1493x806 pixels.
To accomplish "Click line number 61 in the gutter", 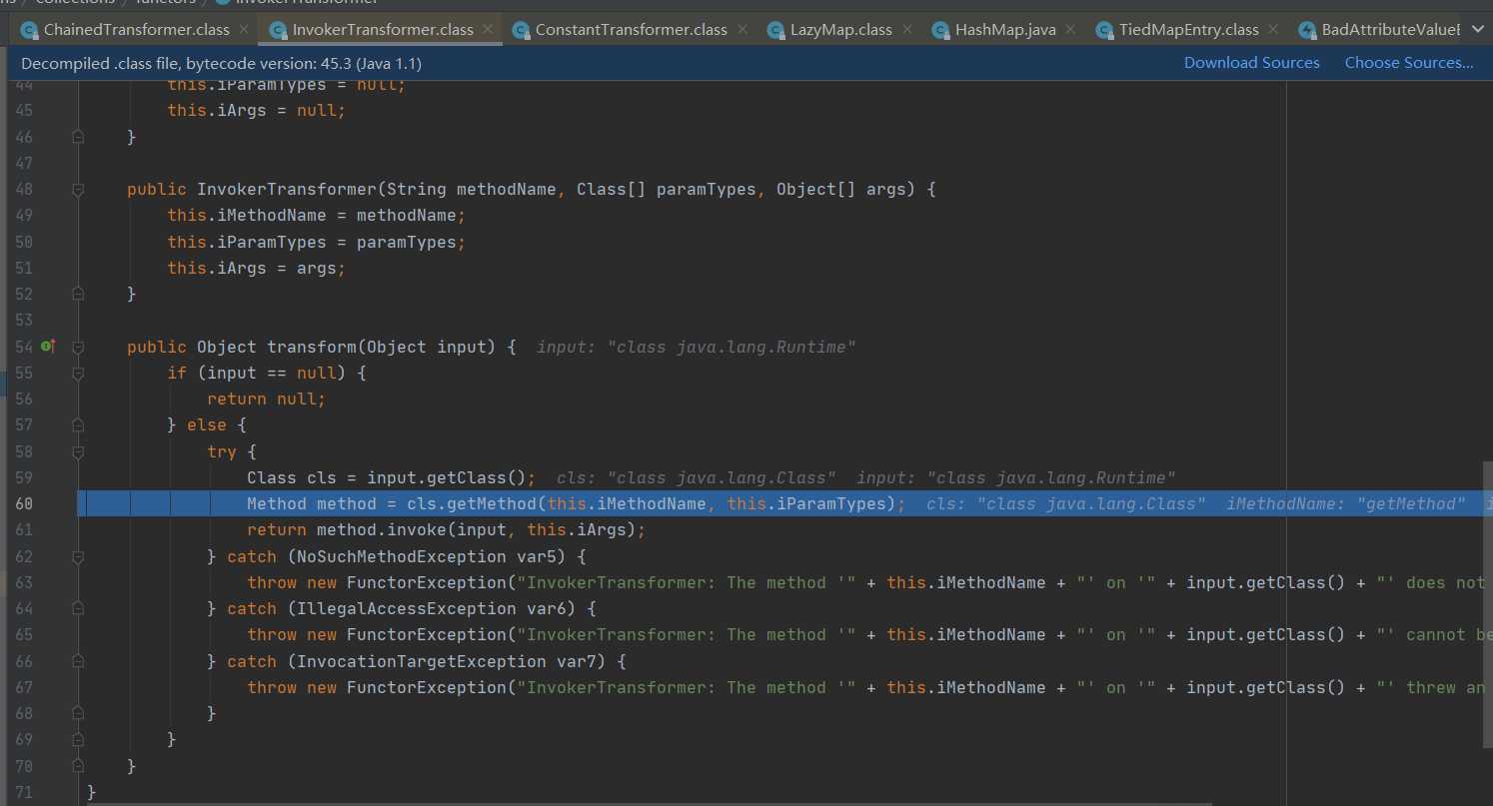I will pyautogui.click(x=24, y=529).
